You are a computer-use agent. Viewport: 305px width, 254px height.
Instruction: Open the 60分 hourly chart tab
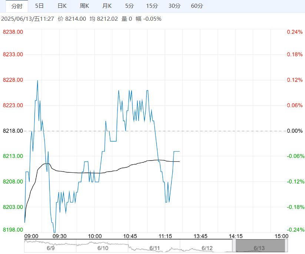(x=197, y=6)
